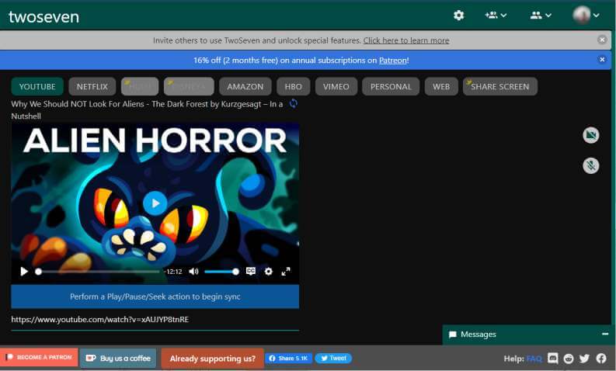This screenshot has width=616, height=371.
Task: Select the HBO source tab
Action: click(x=293, y=86)
